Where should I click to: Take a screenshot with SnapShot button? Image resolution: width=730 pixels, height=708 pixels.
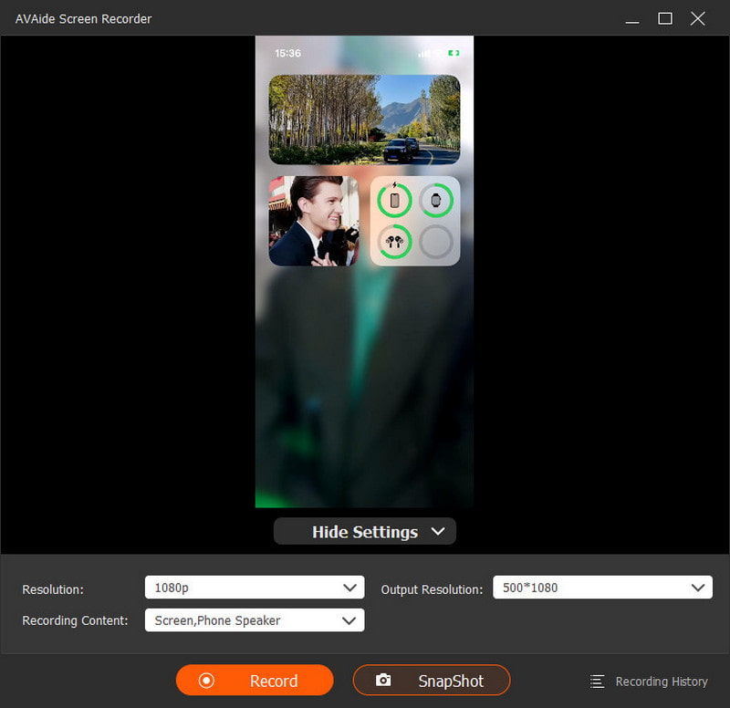(x=432, y=681)
